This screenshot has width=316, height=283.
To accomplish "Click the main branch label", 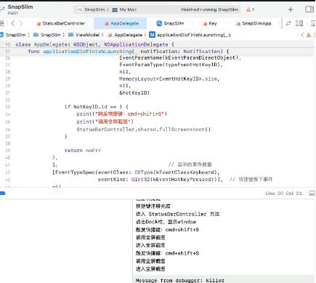I will coord(13,13).
